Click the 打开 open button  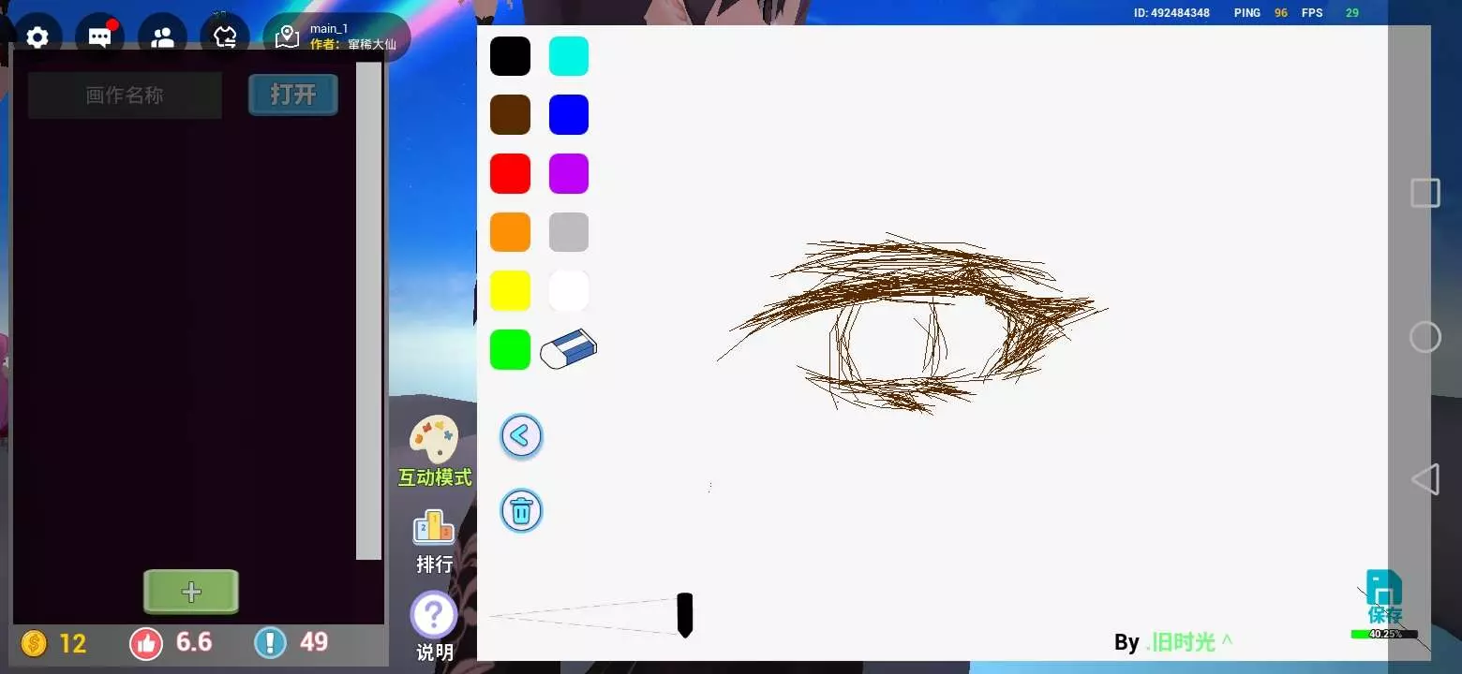293,95
